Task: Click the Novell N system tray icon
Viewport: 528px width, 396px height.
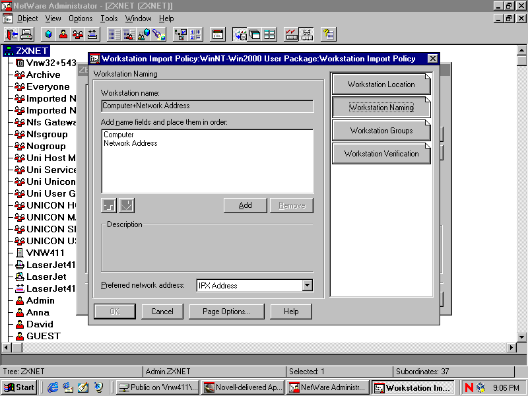Action: 469,387
